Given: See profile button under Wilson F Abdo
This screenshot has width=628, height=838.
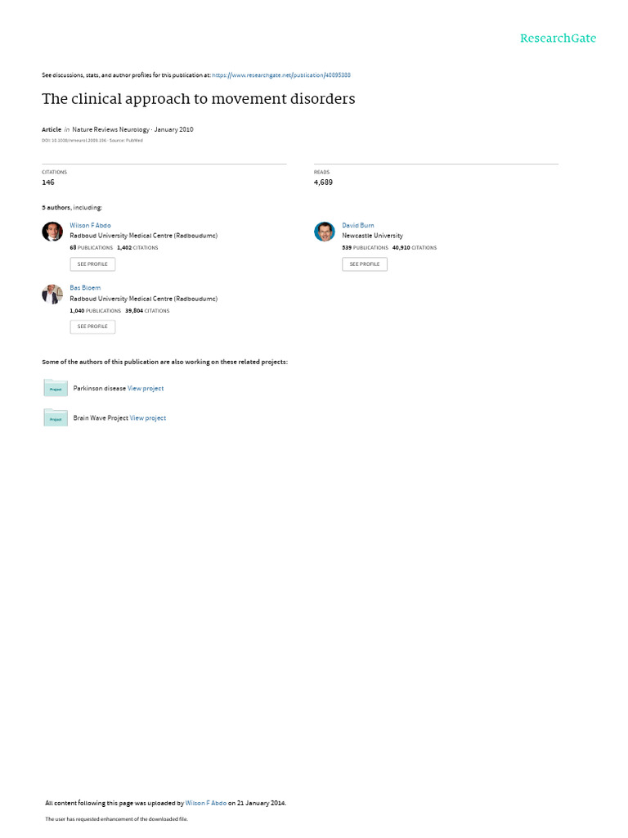Looking at the screenshot, I should [92, 264].
